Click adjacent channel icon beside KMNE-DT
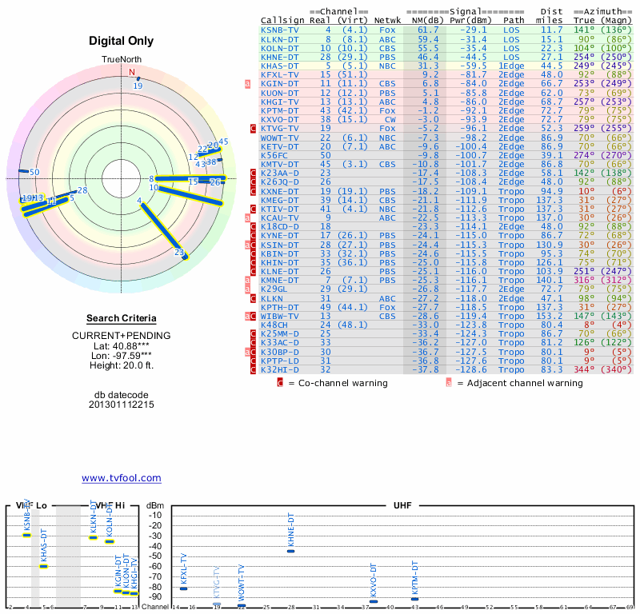The width and height of the screenshot is (640, 614). pos(248,280)
